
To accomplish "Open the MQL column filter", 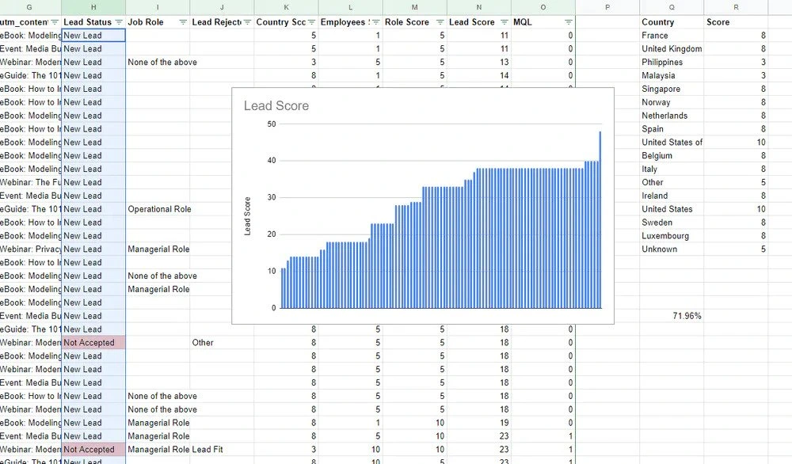I will [569, 22].
